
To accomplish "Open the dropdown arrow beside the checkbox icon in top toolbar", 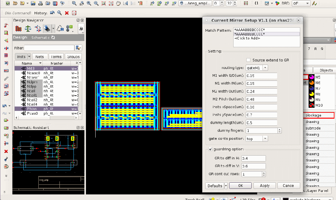I will (272, 3).
